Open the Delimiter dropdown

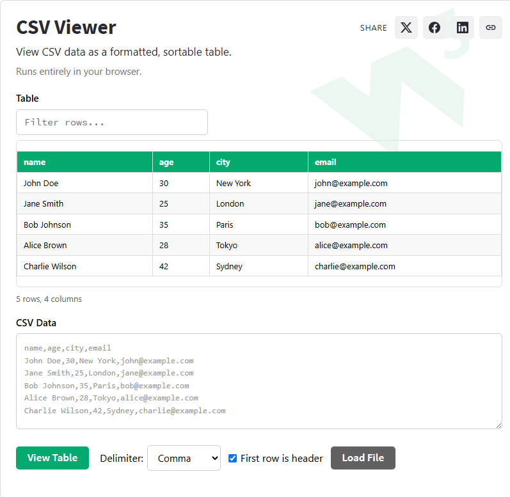[184, 458]
